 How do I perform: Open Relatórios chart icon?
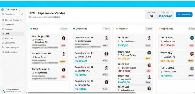pyautogui.click(x=3, y=38)
